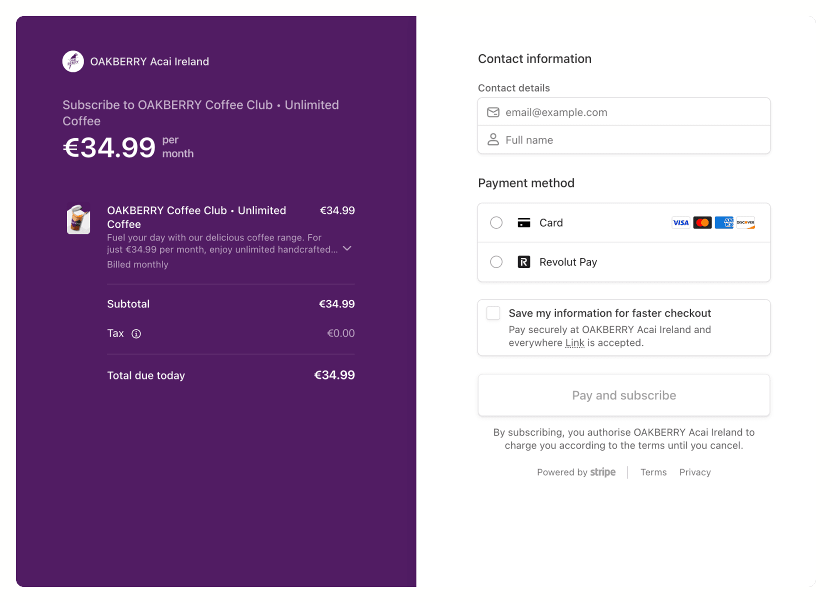Click the Mastercard logo
832x603 pixels.
702,223
